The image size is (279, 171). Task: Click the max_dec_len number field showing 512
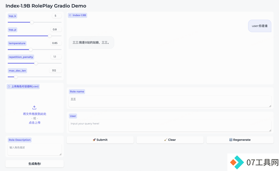(x=56, y=70)
